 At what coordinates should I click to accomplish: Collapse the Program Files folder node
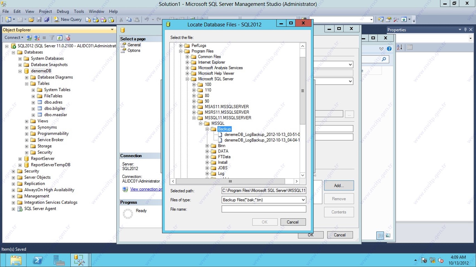point(181,51)
